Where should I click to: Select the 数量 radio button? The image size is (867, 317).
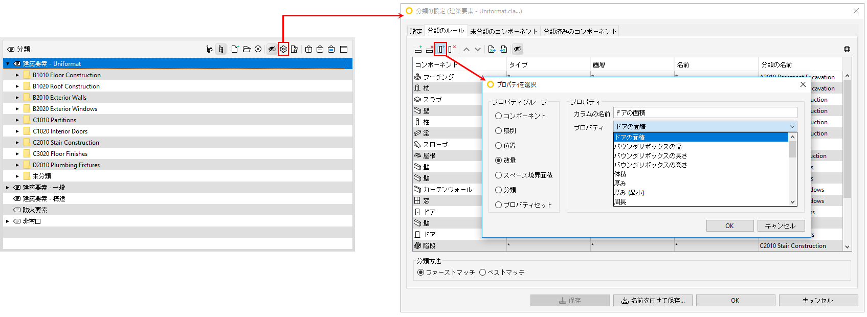(498, 160)
